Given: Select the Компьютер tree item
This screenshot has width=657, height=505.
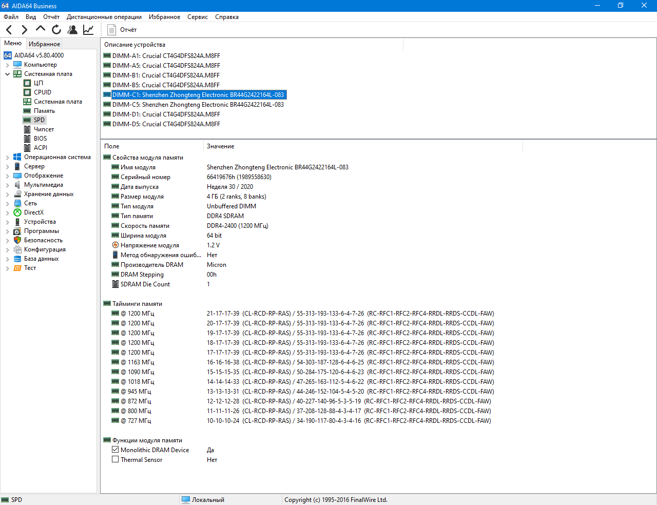Looking at the screenshot, I should click(x=41, y=65).
